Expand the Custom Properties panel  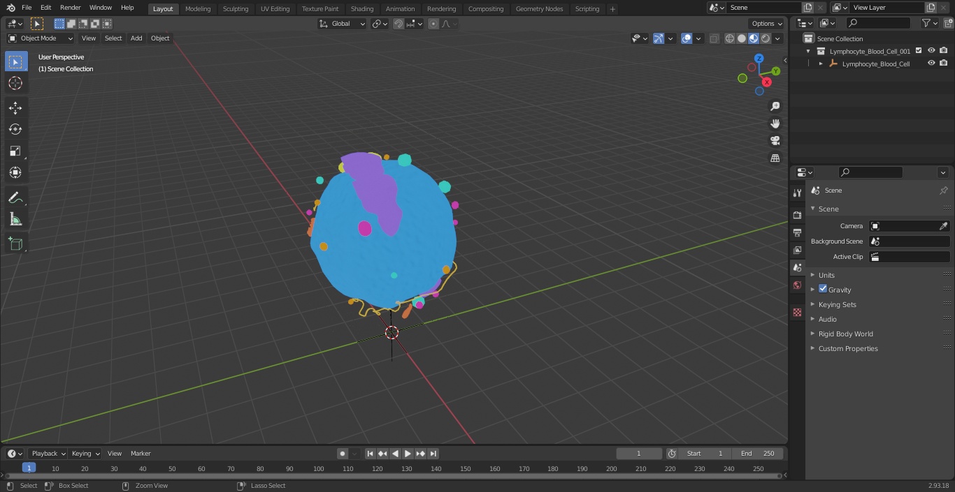(848, 348)
